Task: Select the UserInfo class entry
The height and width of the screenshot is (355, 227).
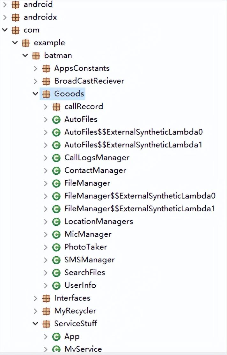Action: [x=80, y=285]
